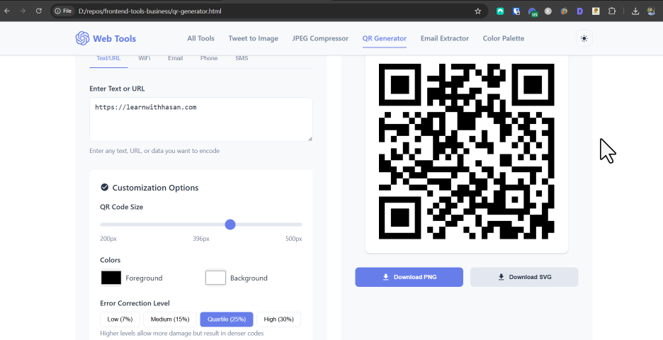Switch to the SMS tab
This screenshot has width=663, height=340.
242,58
